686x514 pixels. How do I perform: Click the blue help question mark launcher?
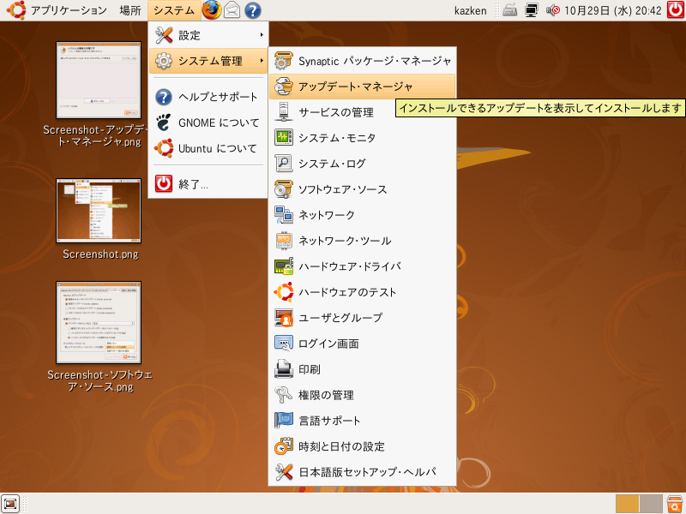click(252, 10)
